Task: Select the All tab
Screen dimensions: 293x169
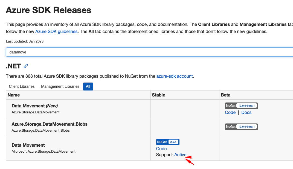Action: click(88, 86)
